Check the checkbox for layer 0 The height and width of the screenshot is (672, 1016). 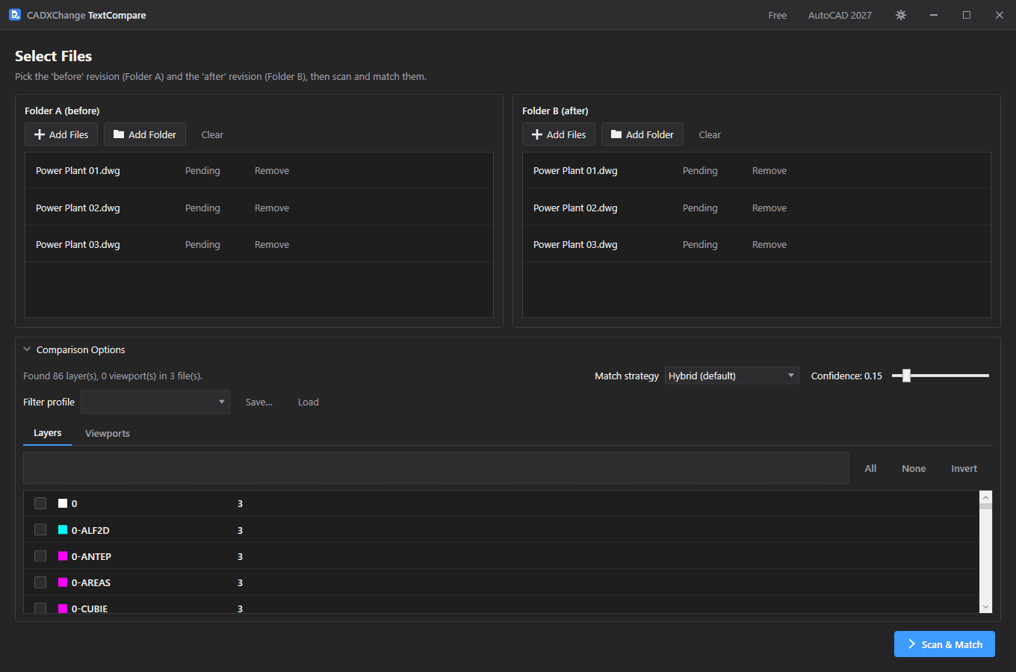(x=40, y=503)
